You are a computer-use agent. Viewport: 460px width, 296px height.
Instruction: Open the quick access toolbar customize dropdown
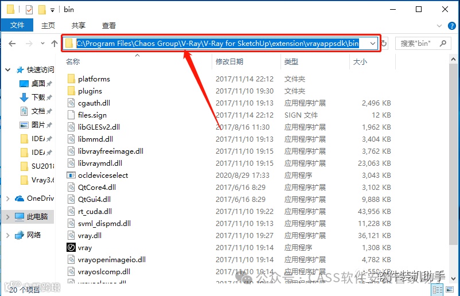point(52,10)
